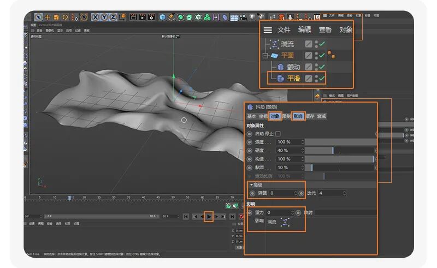The width and height of the screenshot is (437, 268).
Task: Collapse the 平面 object tree node
Action: pos(265,56)
